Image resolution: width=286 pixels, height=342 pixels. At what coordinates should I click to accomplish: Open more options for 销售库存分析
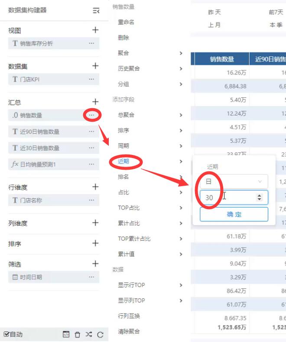(x=91, y=43)
